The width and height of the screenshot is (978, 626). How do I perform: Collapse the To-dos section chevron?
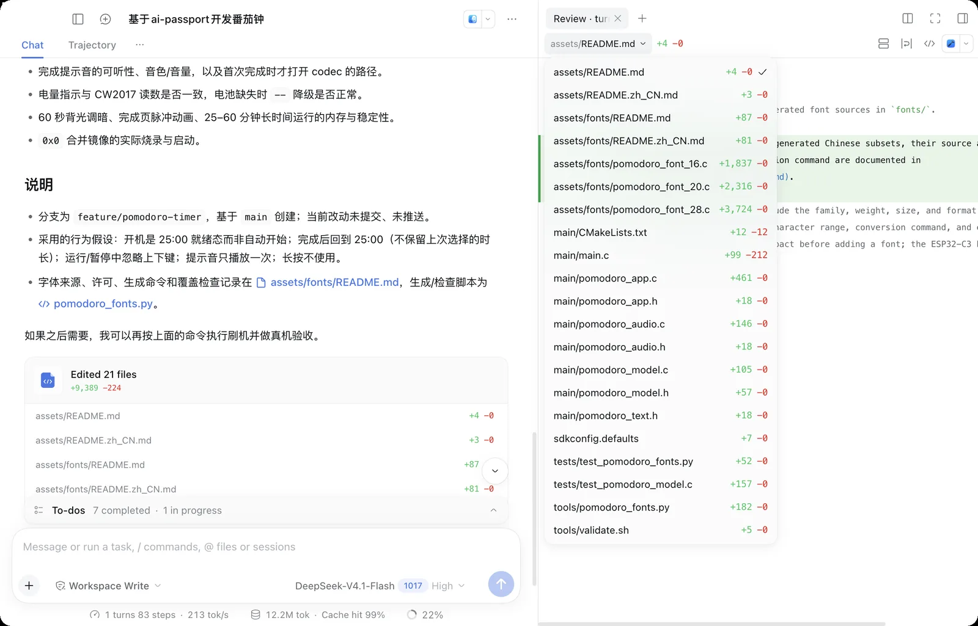pos(493,511)
